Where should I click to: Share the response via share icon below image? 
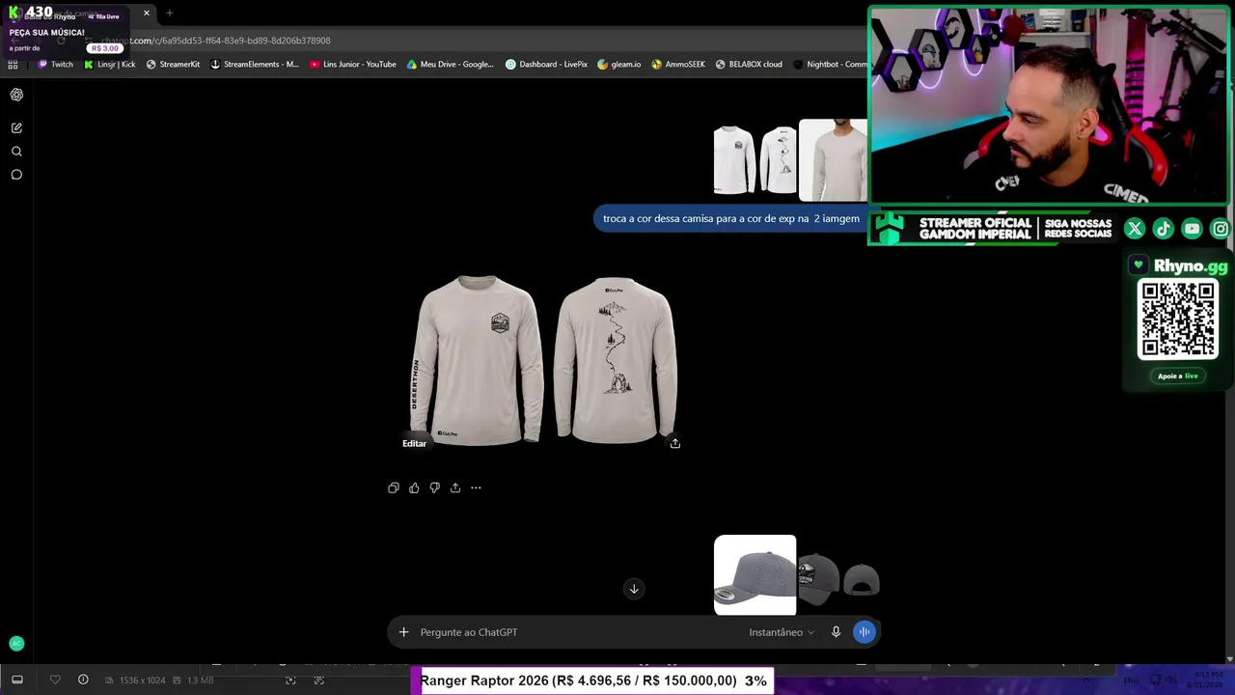coord(455,487)
